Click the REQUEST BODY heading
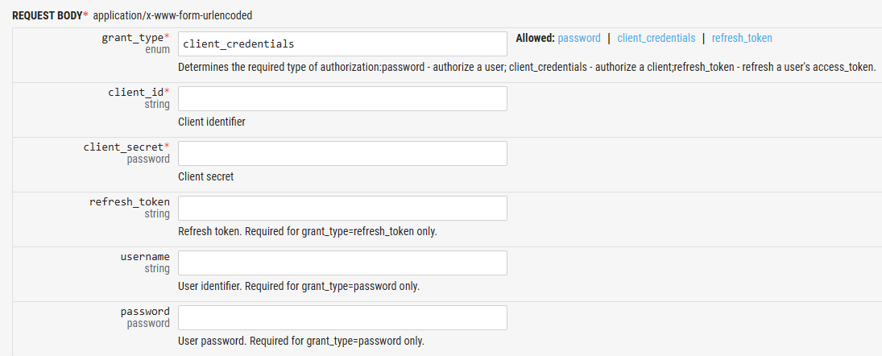This screenshot has height=356, width=882. (47, 15)
